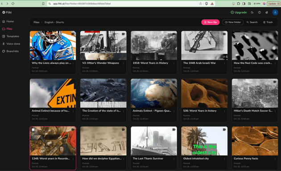
Task: Open options menu for 1918: Worst Years in History
Action: [174, 63]
